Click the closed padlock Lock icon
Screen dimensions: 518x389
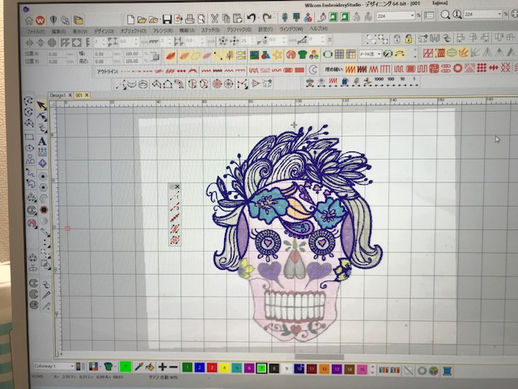pyautogui.click(x=397, y=39)
